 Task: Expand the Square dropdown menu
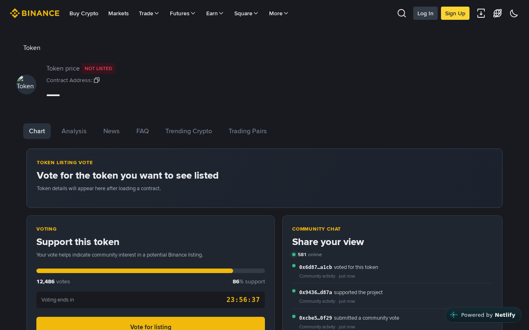[x=246, y=13]
